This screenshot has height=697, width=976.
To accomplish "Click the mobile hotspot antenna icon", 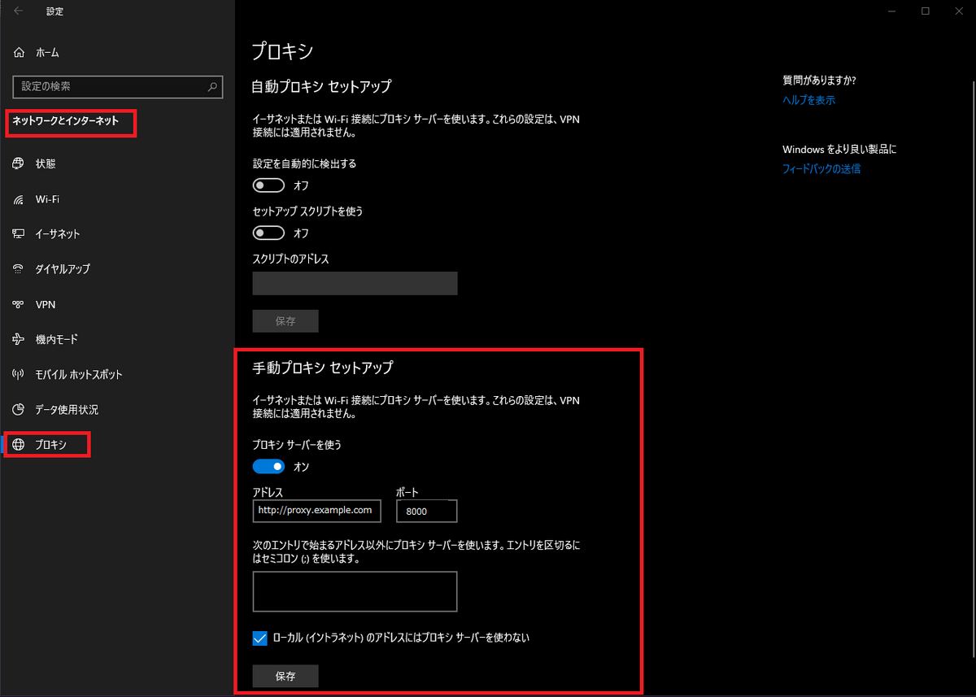I will coord(19,374).
